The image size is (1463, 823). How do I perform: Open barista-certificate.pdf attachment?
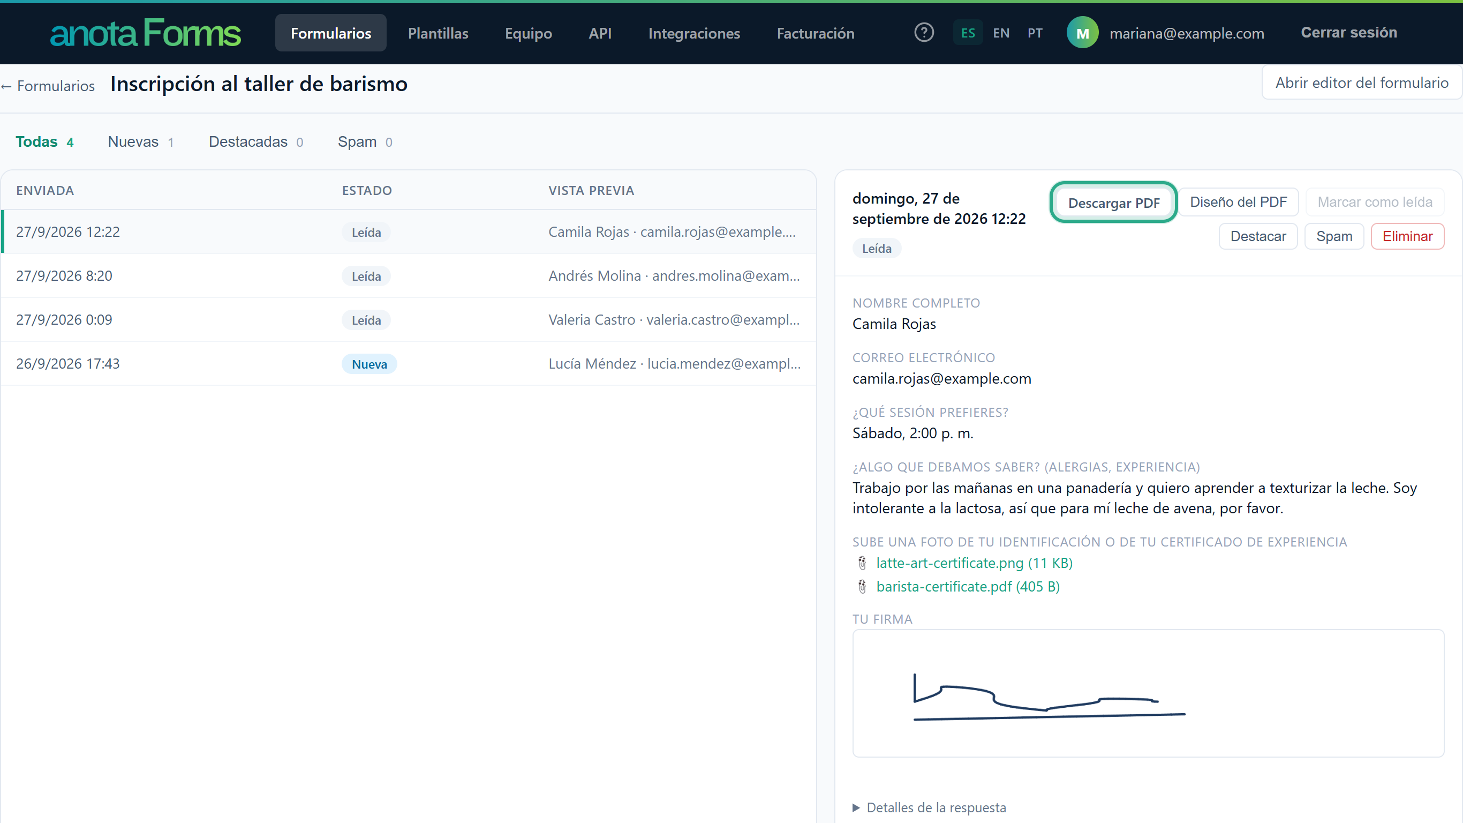968,586
